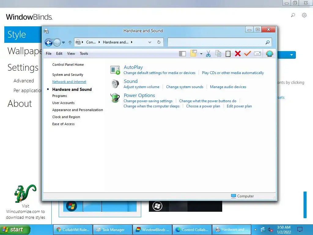Open User Accounts category
Viewport: 313px width, 235px height.
(63, 103)
